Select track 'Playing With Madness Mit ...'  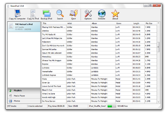click(x=99, y=27)
